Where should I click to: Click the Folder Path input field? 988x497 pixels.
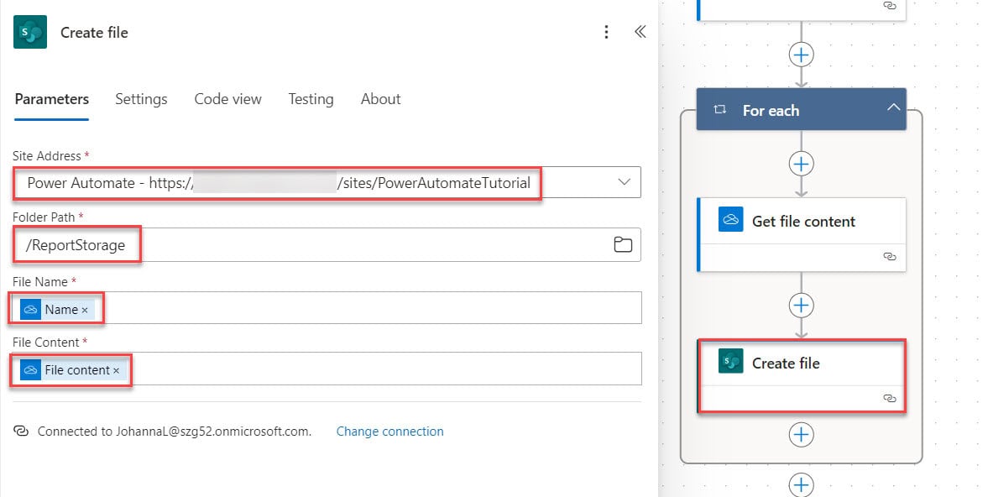click(252, 244)
